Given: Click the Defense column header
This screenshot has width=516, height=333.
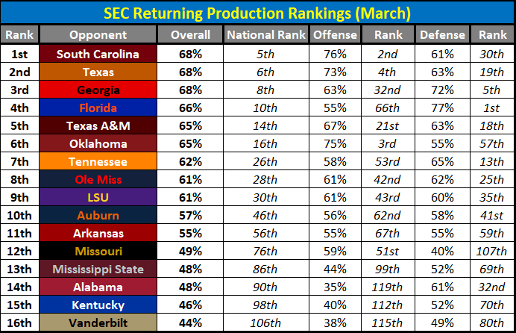Looking at the screenshot, I should (x=442, y=35).
